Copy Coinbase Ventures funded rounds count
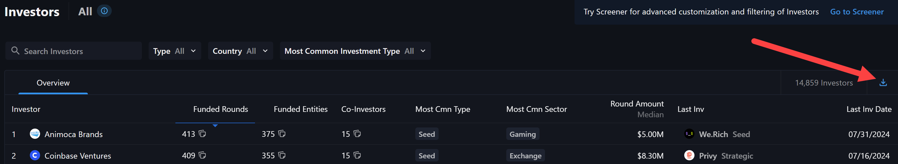The height and width of the screenshot is (164, 898). coord(202,155)
